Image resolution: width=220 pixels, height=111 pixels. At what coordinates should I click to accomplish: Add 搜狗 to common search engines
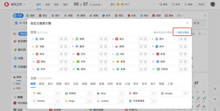click(x=153, y=93)
